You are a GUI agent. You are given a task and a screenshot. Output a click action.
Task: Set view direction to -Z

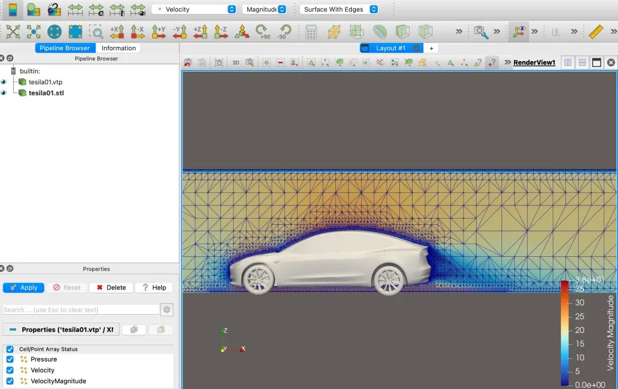(x=221, y=31)
